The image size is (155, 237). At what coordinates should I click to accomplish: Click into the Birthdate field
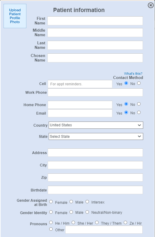[x=95, y=190]
